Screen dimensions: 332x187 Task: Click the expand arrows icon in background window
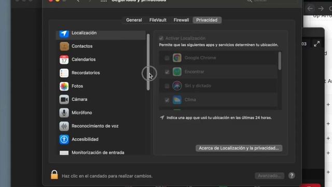point(316,44)
